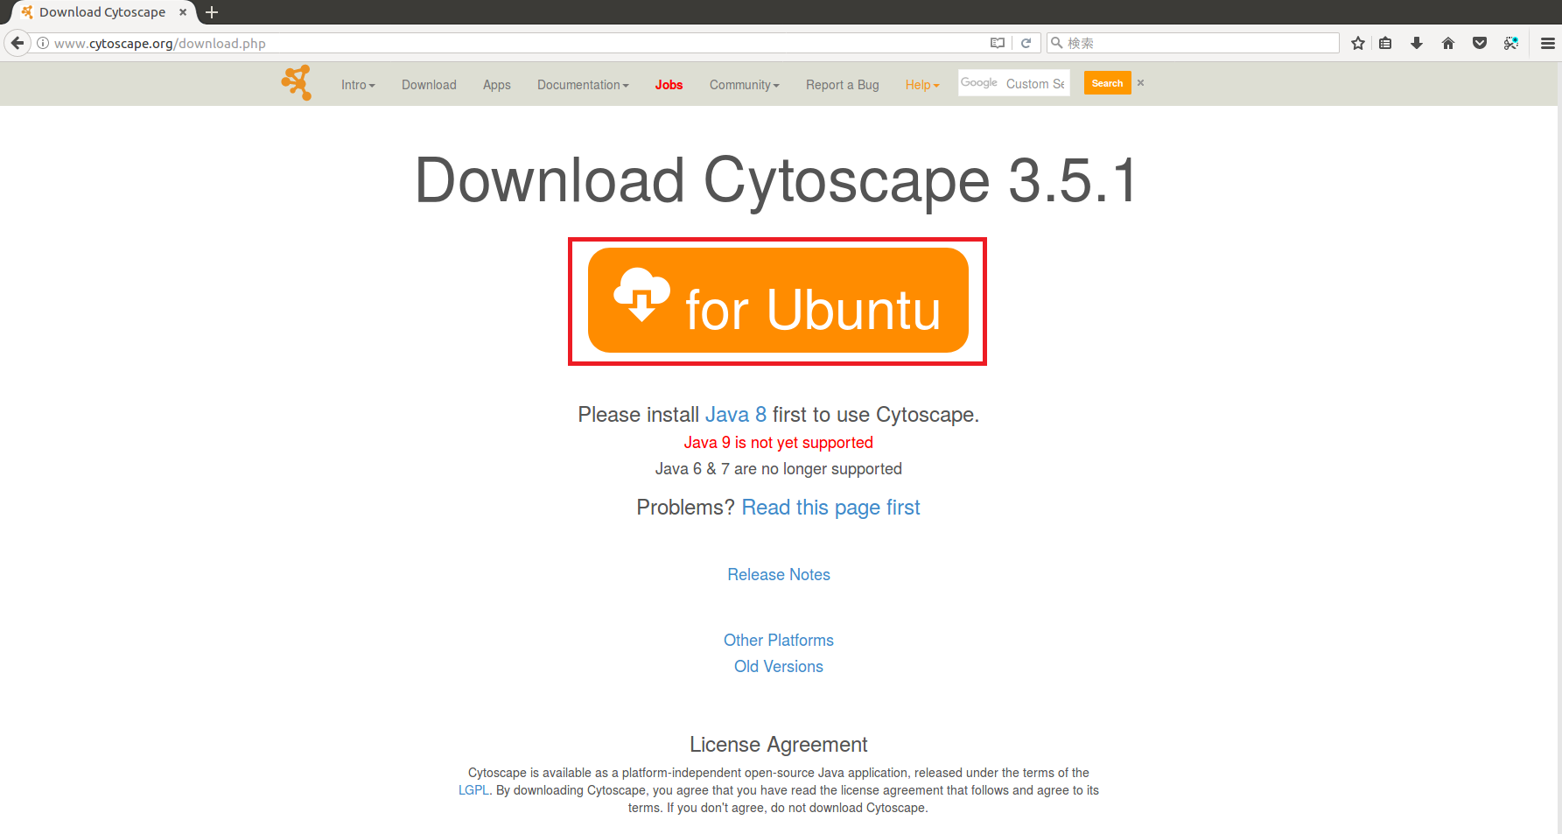This screenshot has height=834, width=1562.
Task: Click the Cytoscape logo in navbar
Action: click(297, 83)
